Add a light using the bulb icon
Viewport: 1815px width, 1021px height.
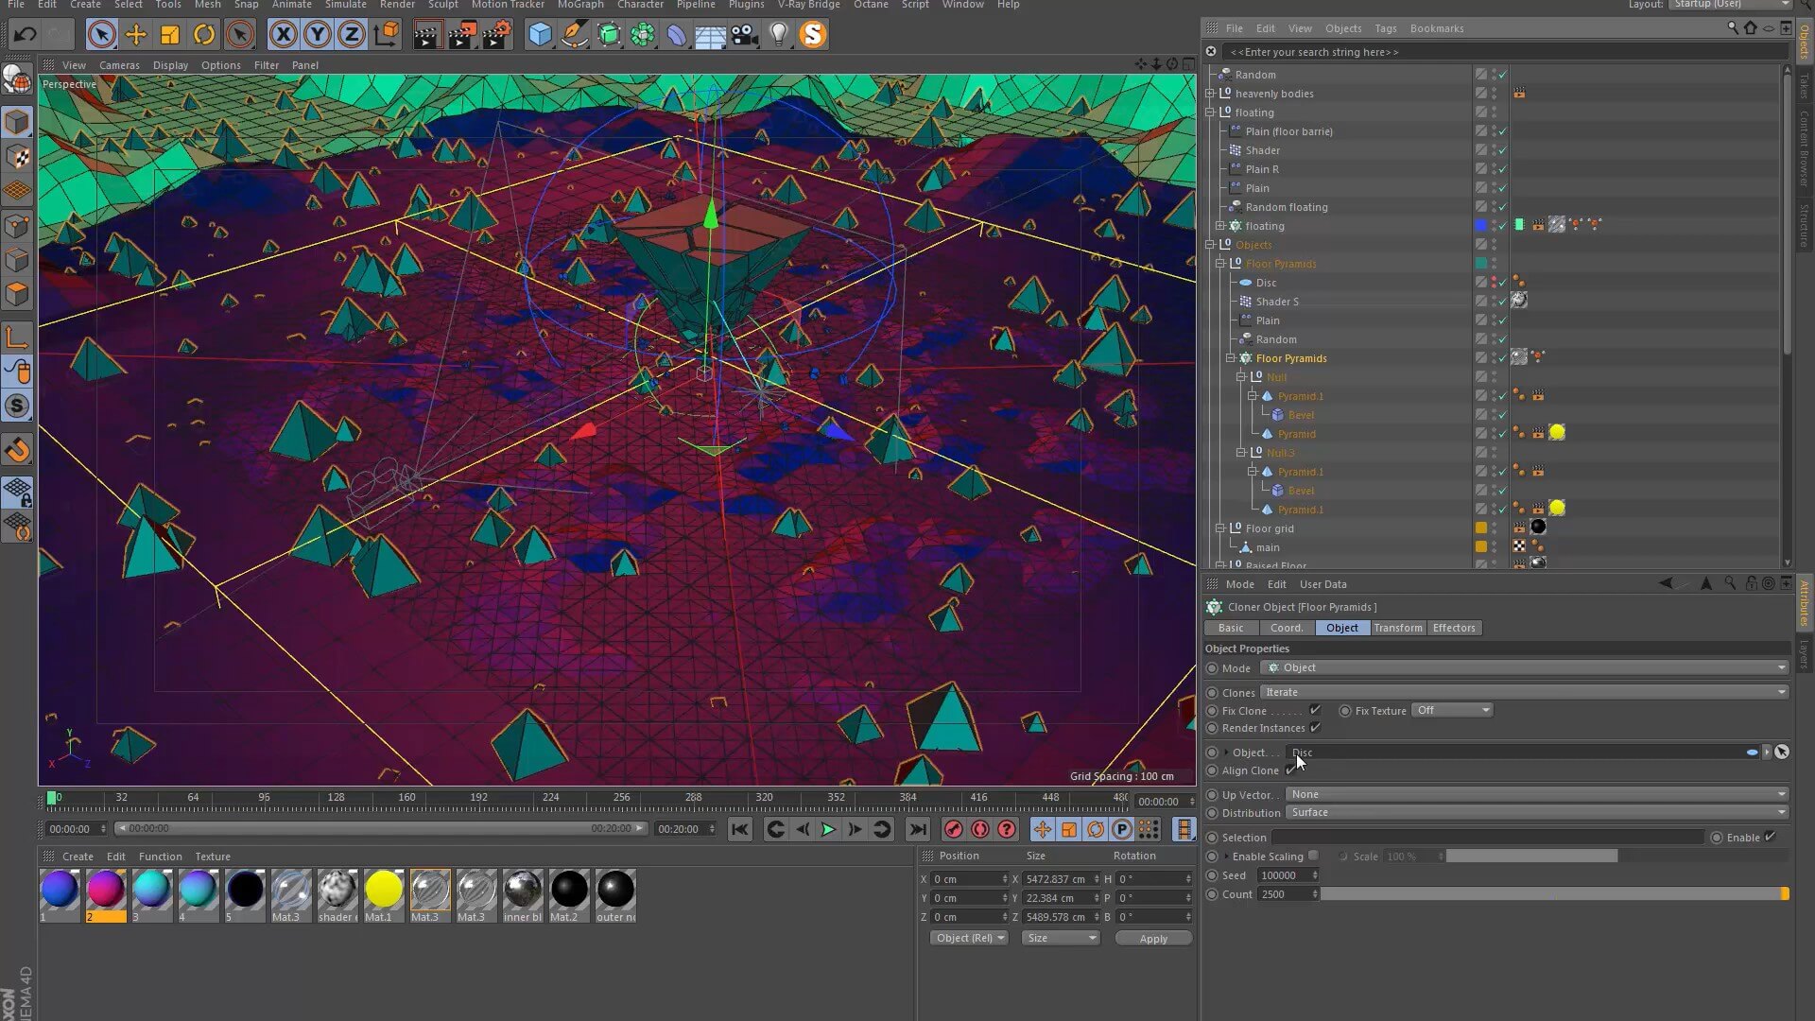pos(778,35)
